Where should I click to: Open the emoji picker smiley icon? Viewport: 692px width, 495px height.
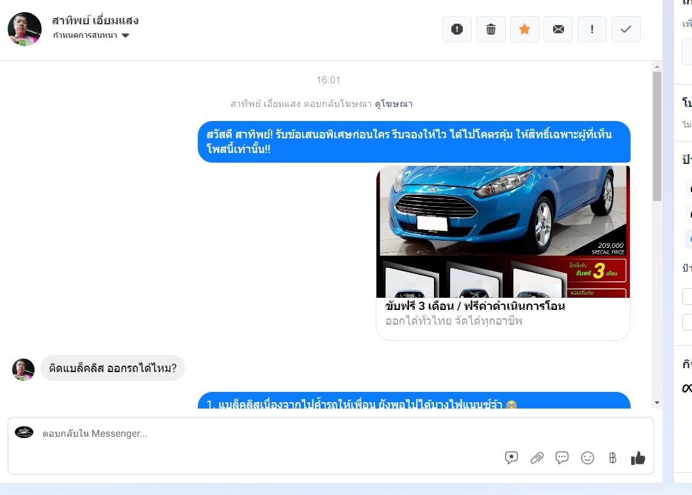click(588, 458)
